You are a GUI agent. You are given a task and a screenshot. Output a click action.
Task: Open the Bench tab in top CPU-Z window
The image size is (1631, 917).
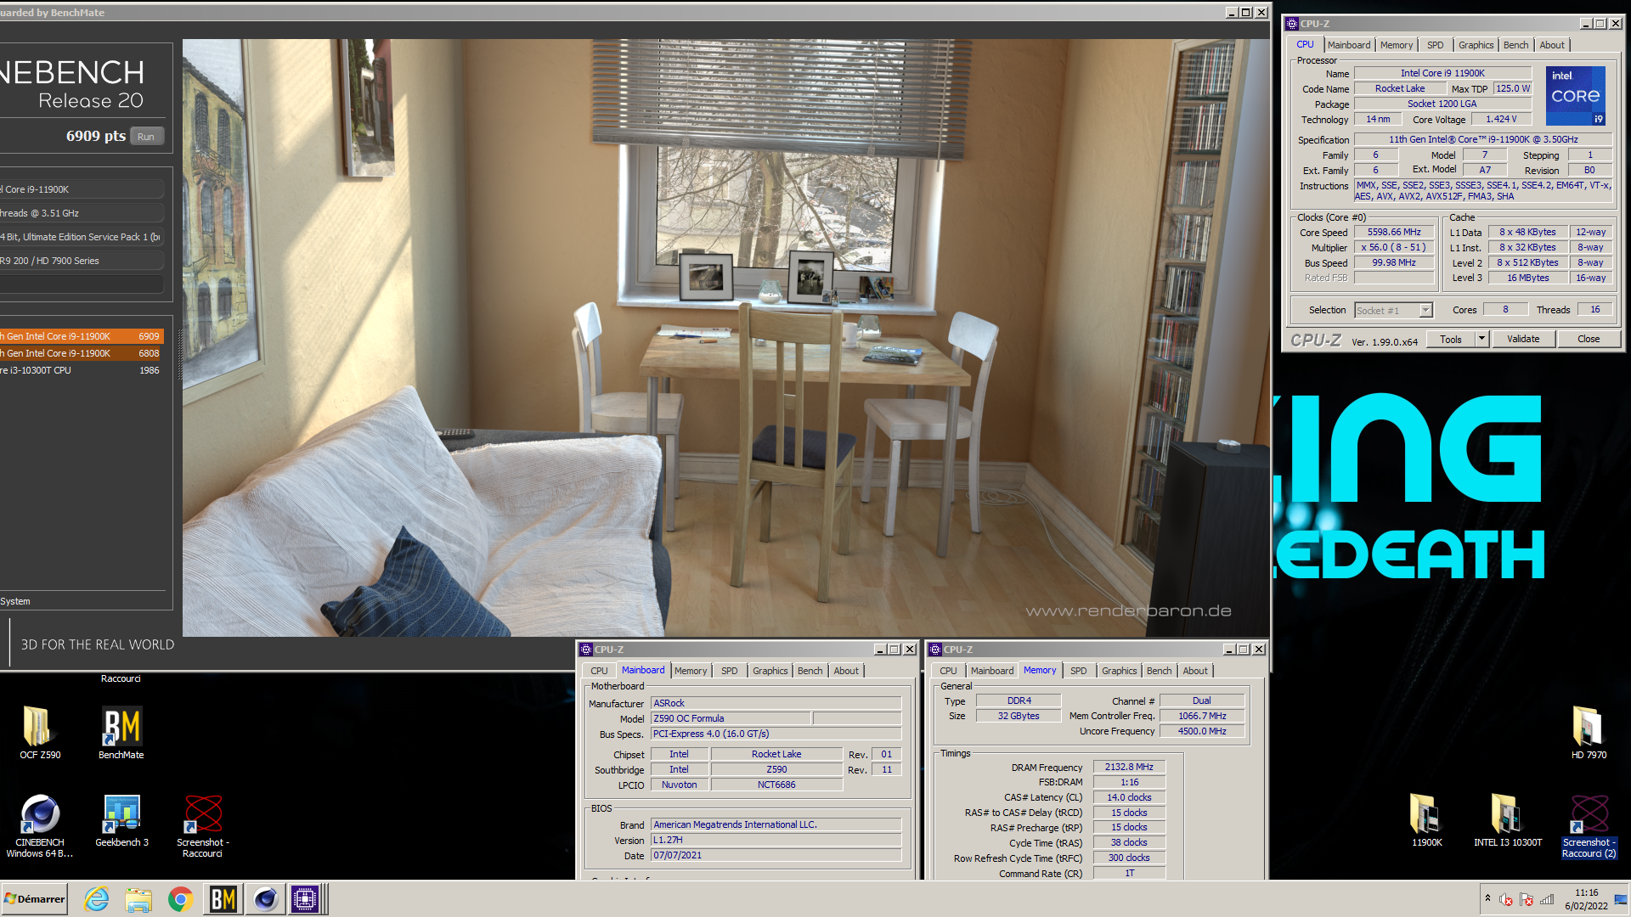pos(1515,45)
